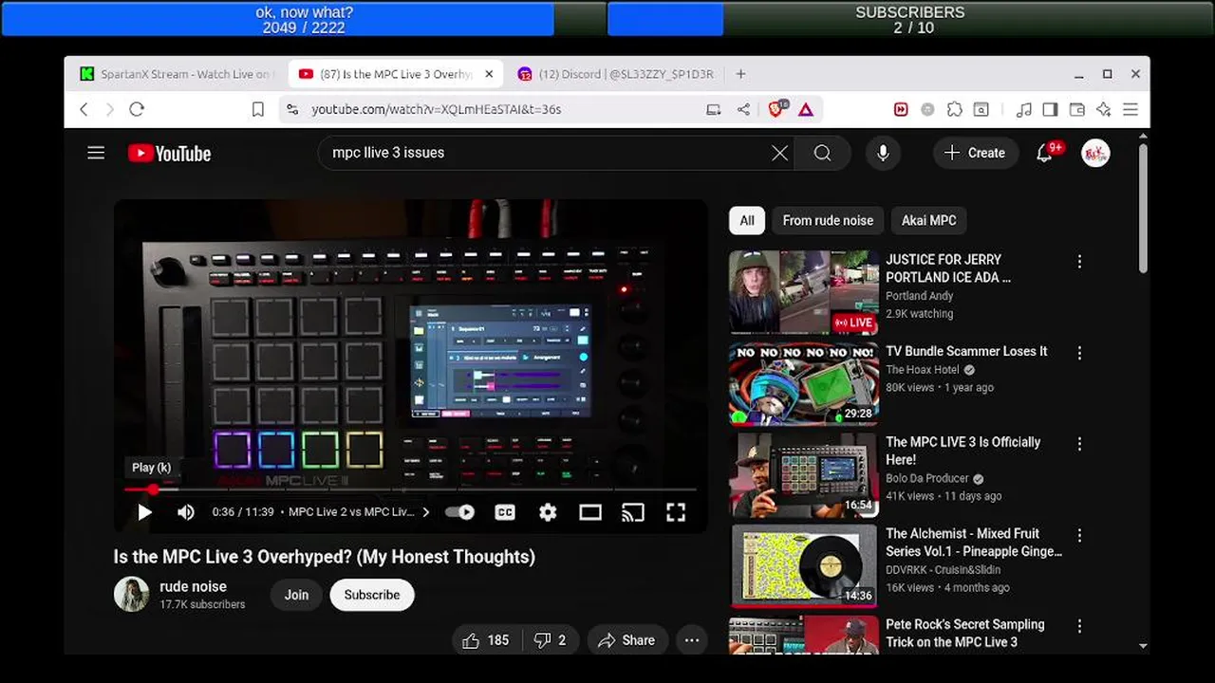Select the Akai MPC chip
The height and width of the screenshot is (683, 1215).
[928, 220]
